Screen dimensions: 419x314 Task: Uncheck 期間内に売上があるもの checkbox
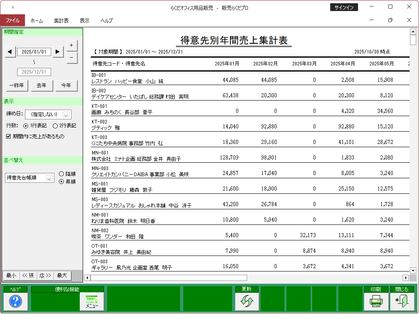point(8,137)
